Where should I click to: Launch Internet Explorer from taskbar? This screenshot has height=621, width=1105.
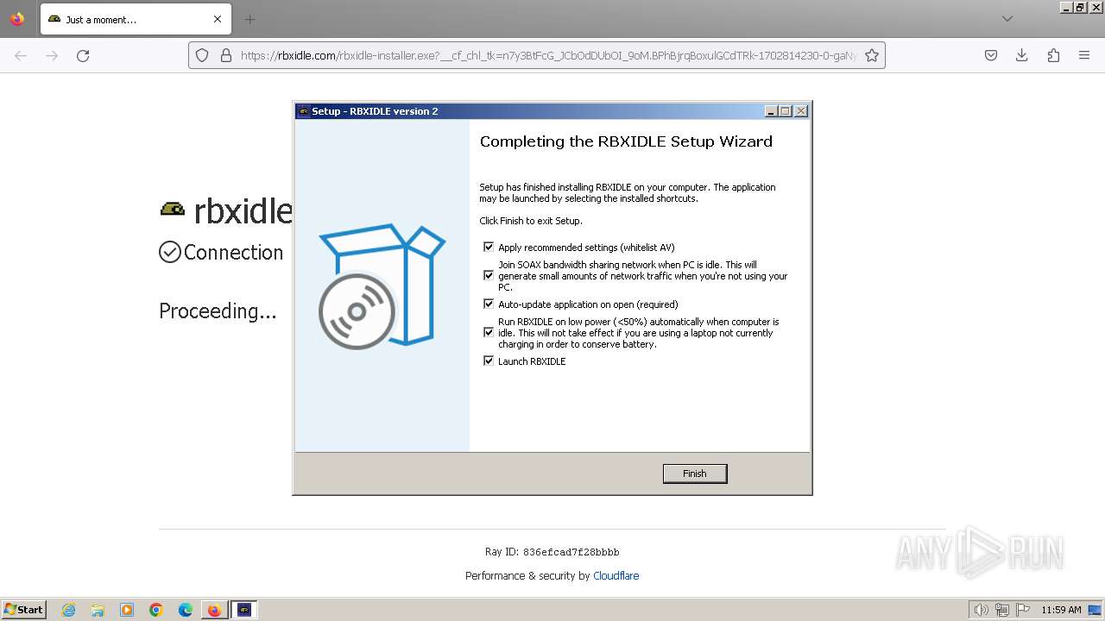[x=68, y=610]
